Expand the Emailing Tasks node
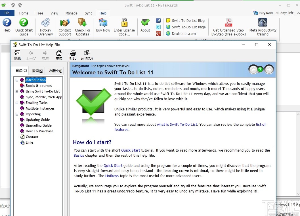The height and width of the screenshot is (216, 300). click(x=17, y=103)
